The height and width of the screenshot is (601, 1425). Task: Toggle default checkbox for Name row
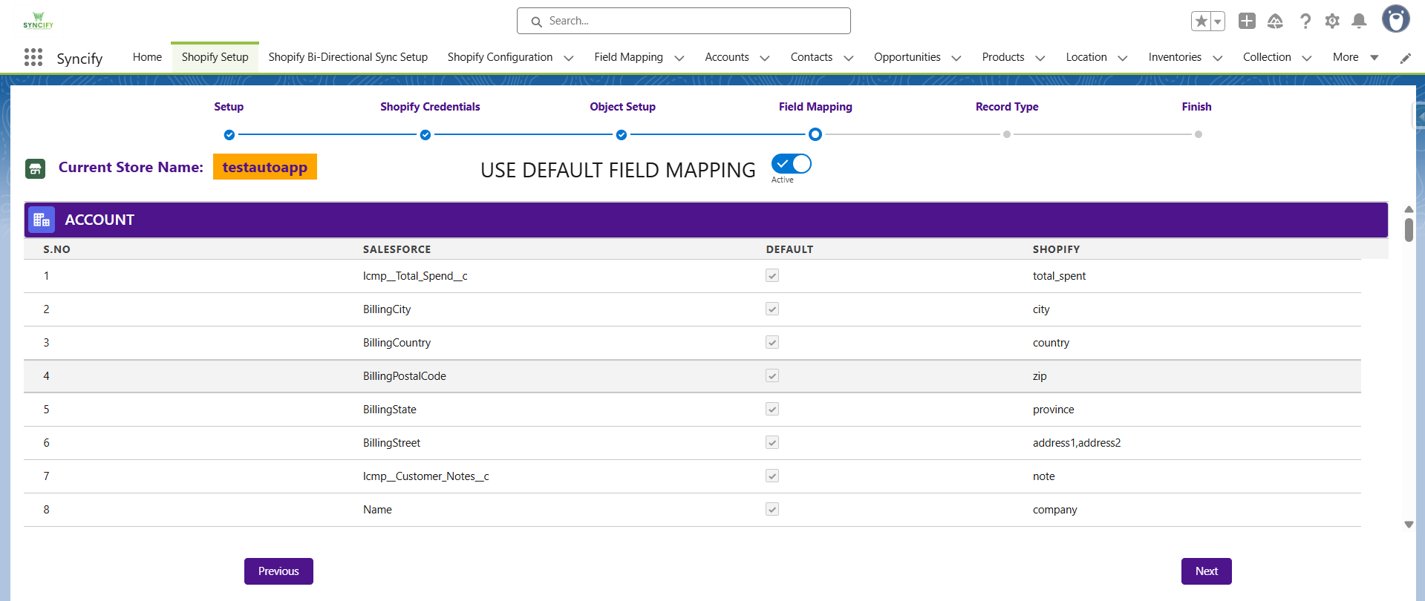pyautogui.click(x=772, y=509)
